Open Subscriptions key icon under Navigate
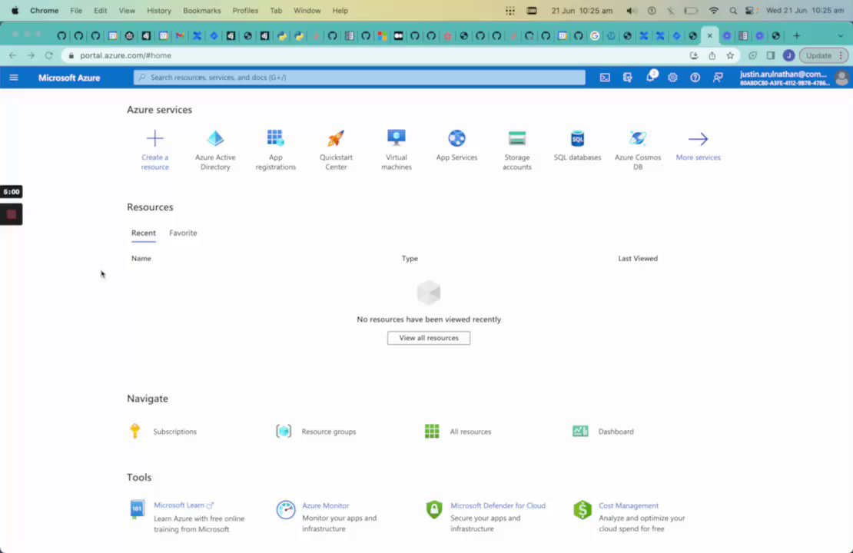 pyautogui.click(x=135, y=431)
